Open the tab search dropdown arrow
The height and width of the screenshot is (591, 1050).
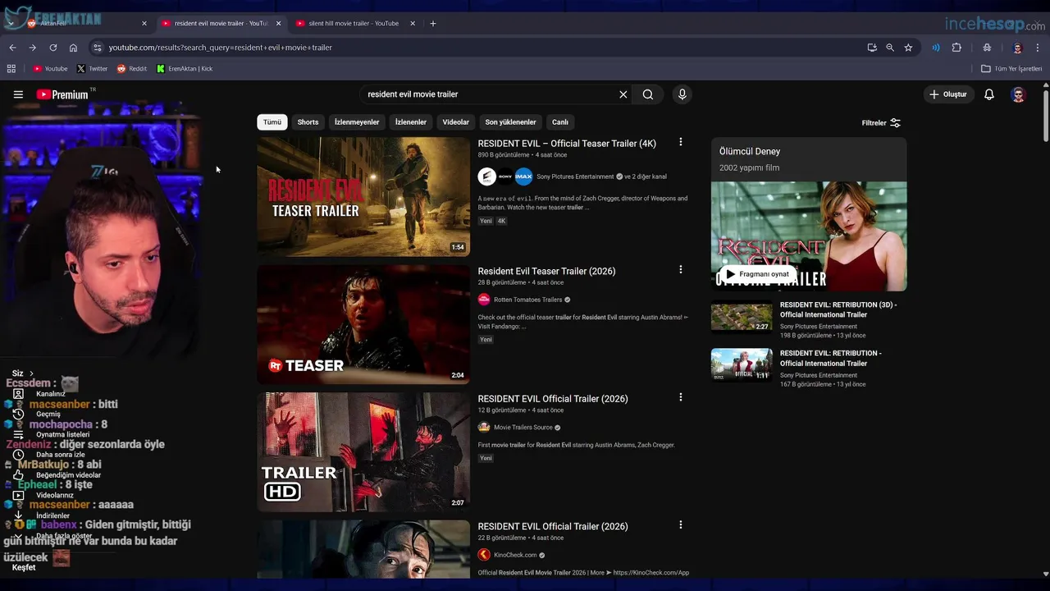(x=11, y=24)
